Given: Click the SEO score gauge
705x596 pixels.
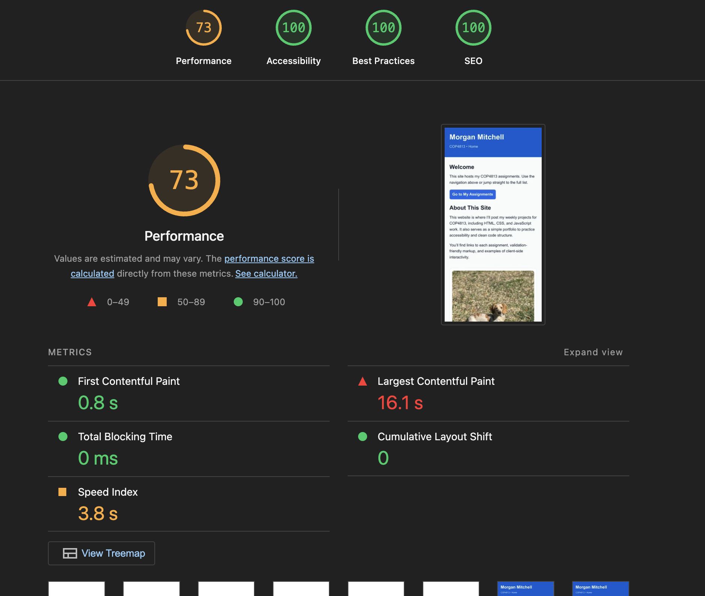Looking at the screenshot, I should pos(473,27).
